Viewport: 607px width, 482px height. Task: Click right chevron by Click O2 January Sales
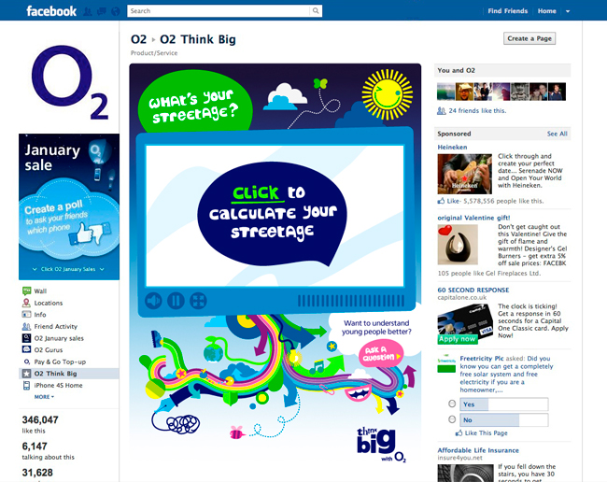(x=102, y=269)
